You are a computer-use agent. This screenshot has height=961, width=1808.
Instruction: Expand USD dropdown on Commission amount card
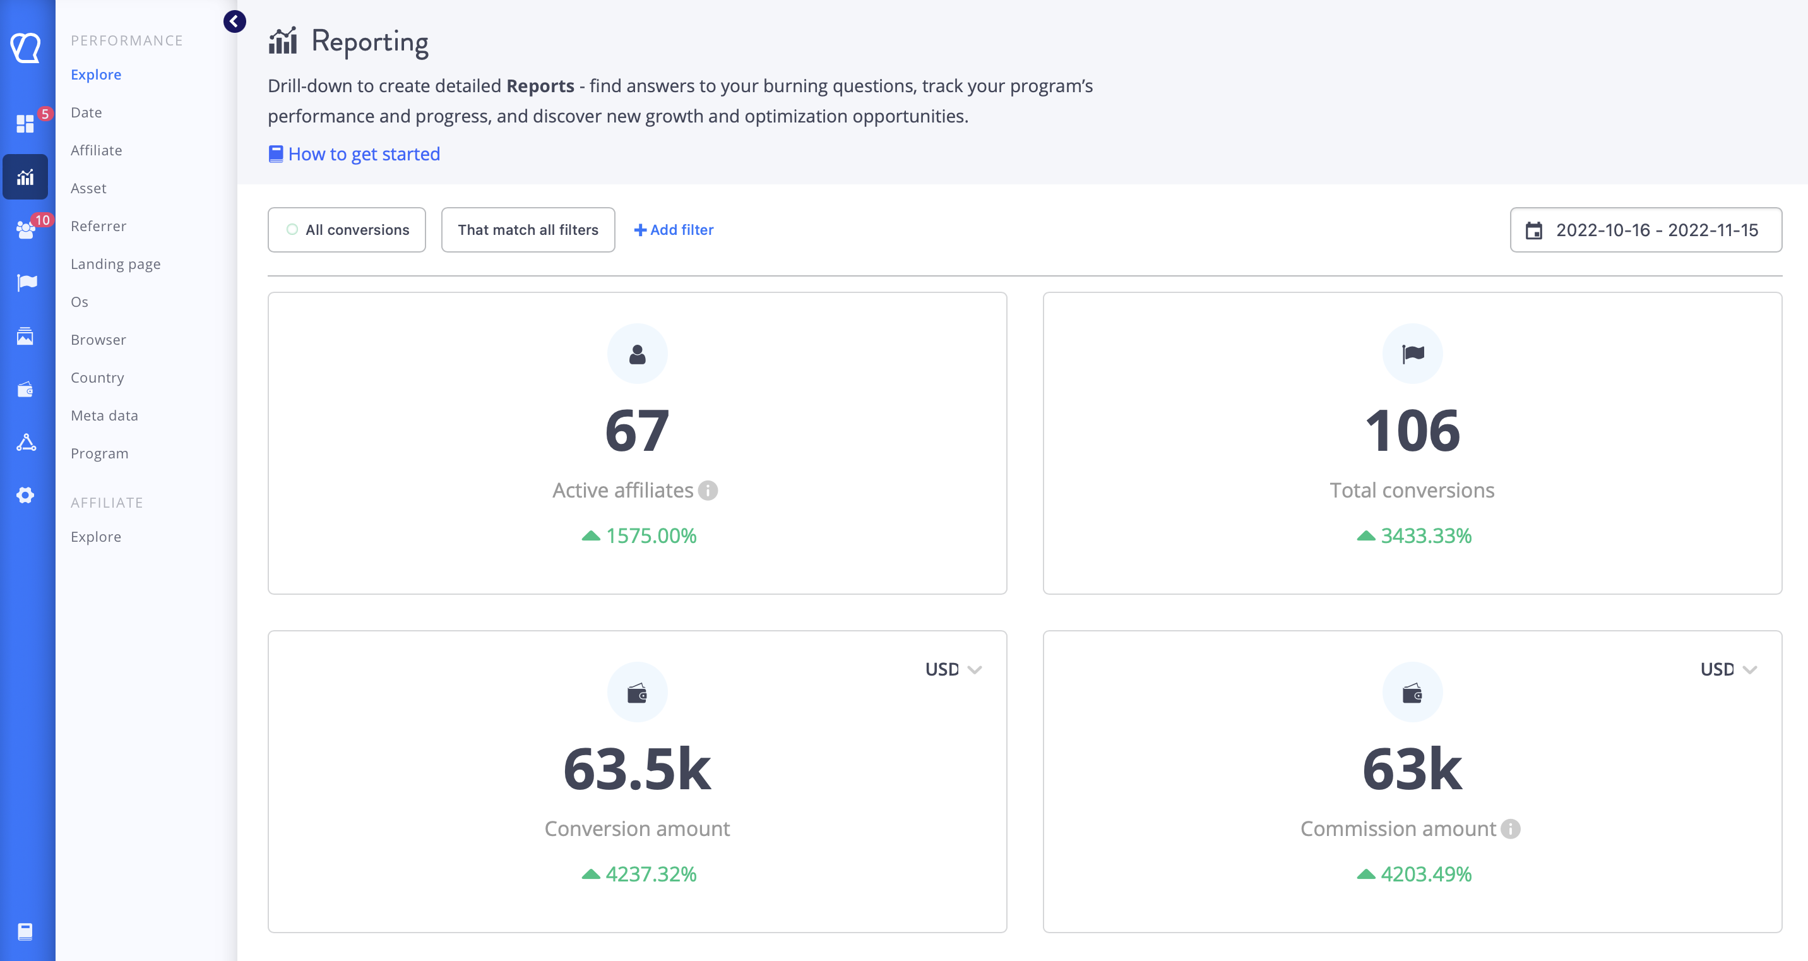point(1727,669)
